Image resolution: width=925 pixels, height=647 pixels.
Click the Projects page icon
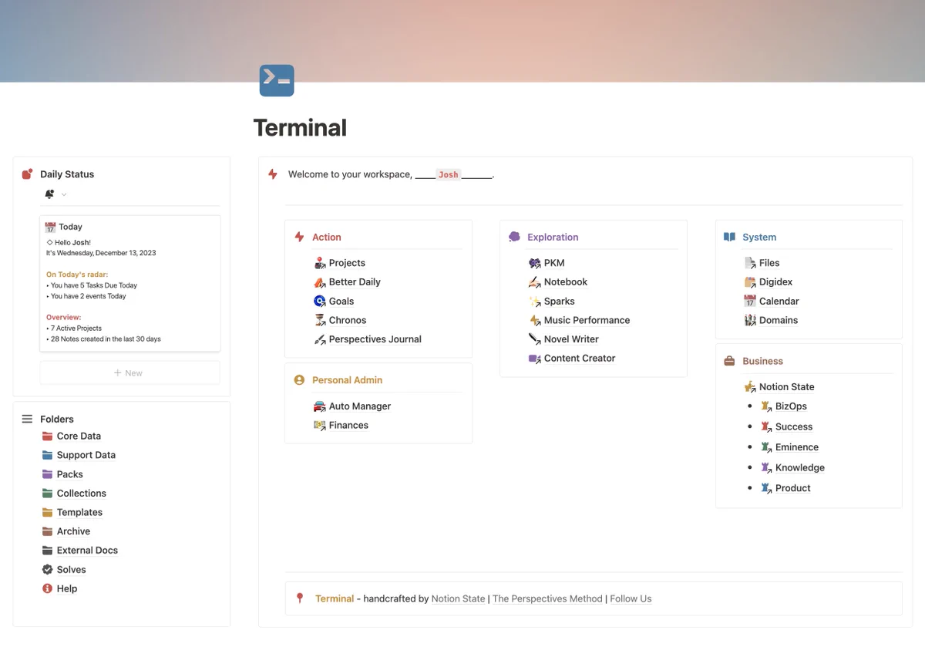[320, 263]
